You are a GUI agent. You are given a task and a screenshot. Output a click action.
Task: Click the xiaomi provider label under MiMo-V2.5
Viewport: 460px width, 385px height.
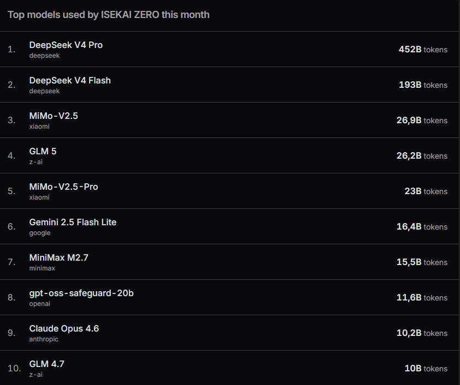pos(39,127)
